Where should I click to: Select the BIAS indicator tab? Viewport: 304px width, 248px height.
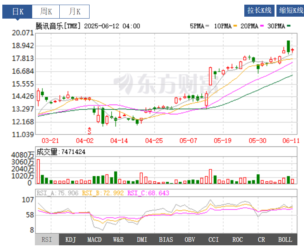tap(166, 239)
